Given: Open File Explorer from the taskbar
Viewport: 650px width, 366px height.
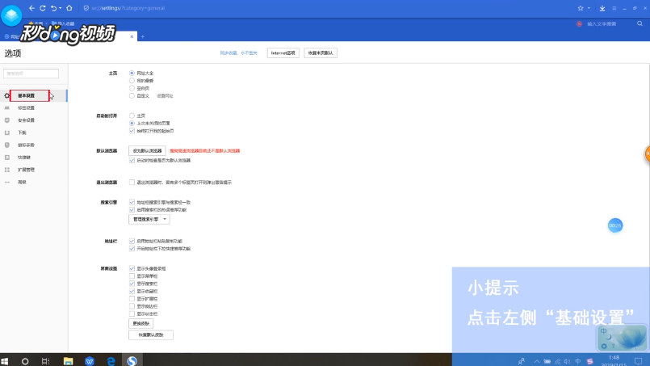Looking at the screenshot, I should (x=68, y=361).
